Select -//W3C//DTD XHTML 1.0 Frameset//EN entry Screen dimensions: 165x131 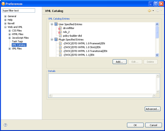[84, 43]
